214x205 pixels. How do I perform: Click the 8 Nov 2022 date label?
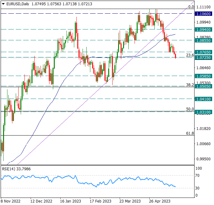pos(11,201)
